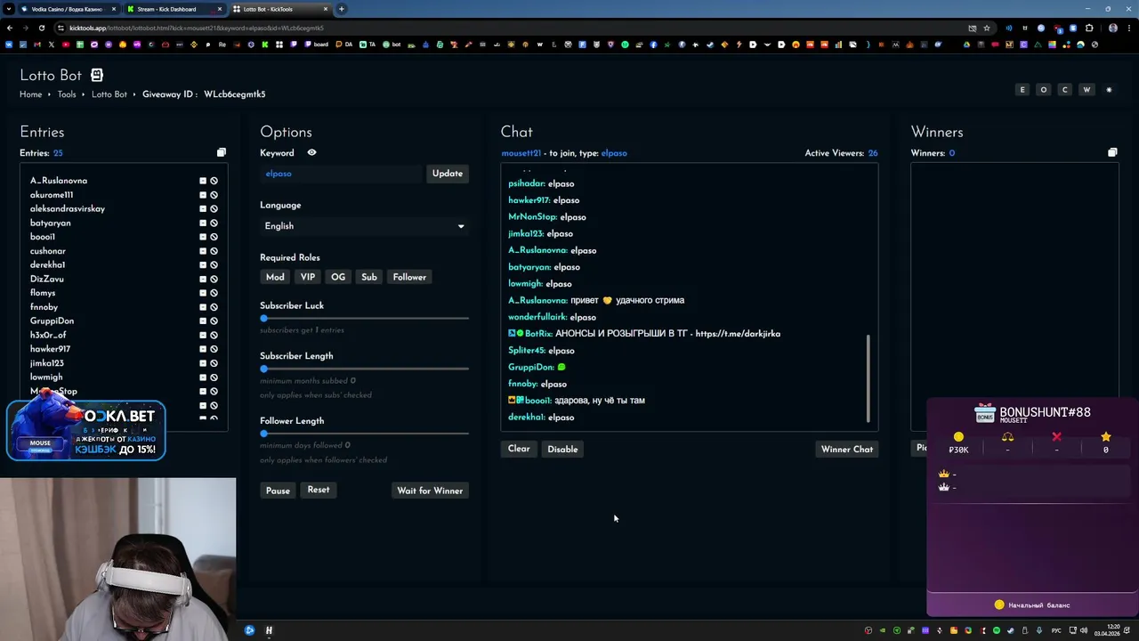Switch to the Stream - Kick Dashboard tab
Screen dimensions: 1139x641
pos(174,9)
